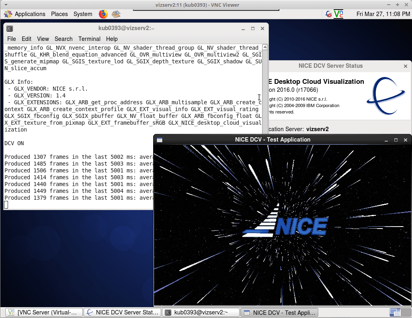412x318 pixels.
Task: Click the VNC tray icon in panel
Action: [x=338, y=14]
